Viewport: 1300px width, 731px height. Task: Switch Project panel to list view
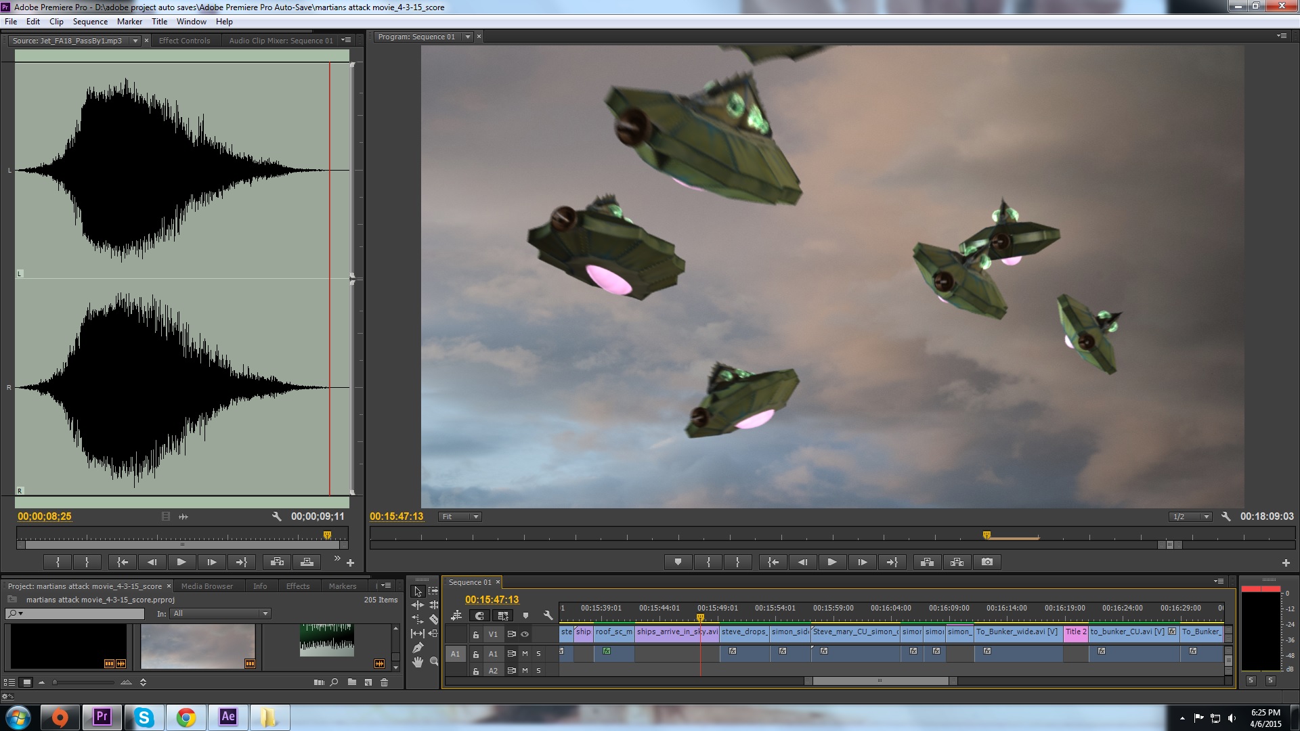(9, 682)
